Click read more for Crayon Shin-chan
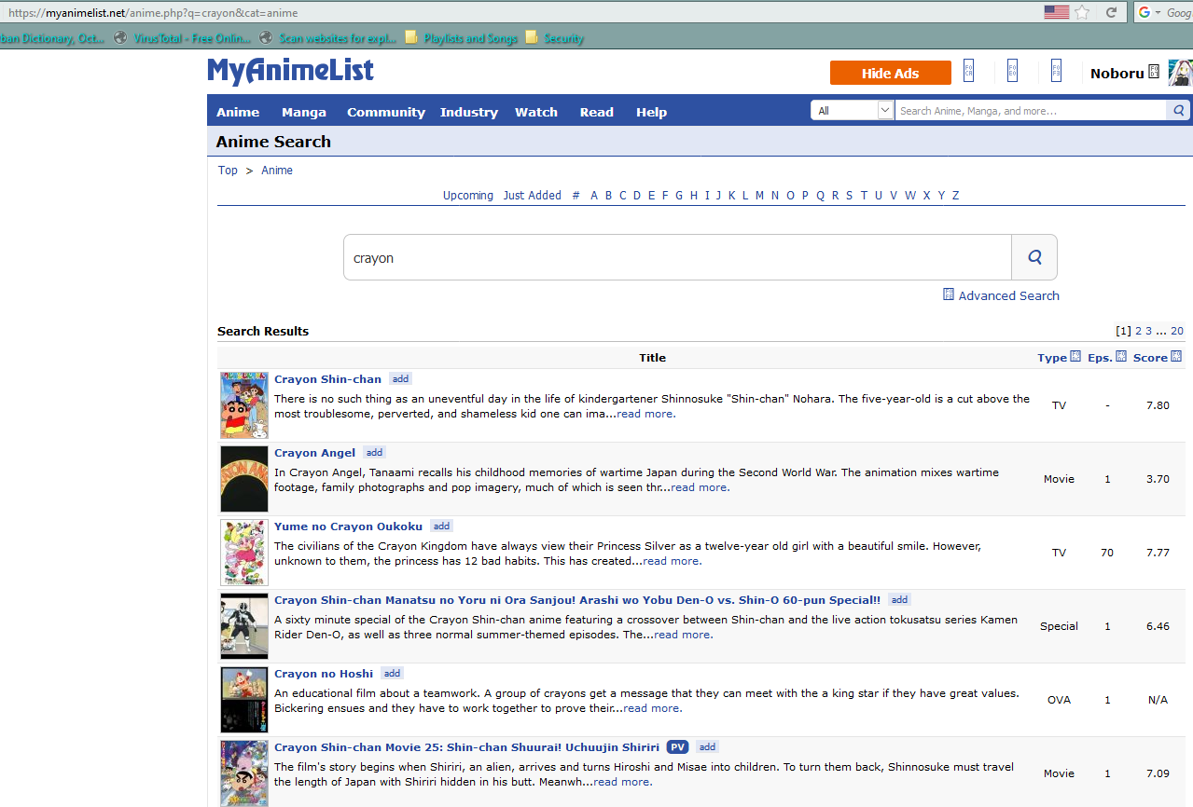This screenshot has width=1193, height=807. tap(646, 414)
